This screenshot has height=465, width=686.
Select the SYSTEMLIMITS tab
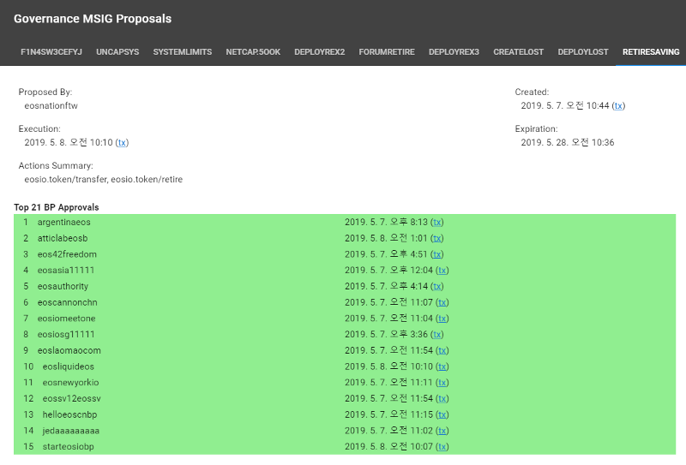(183, 52)
